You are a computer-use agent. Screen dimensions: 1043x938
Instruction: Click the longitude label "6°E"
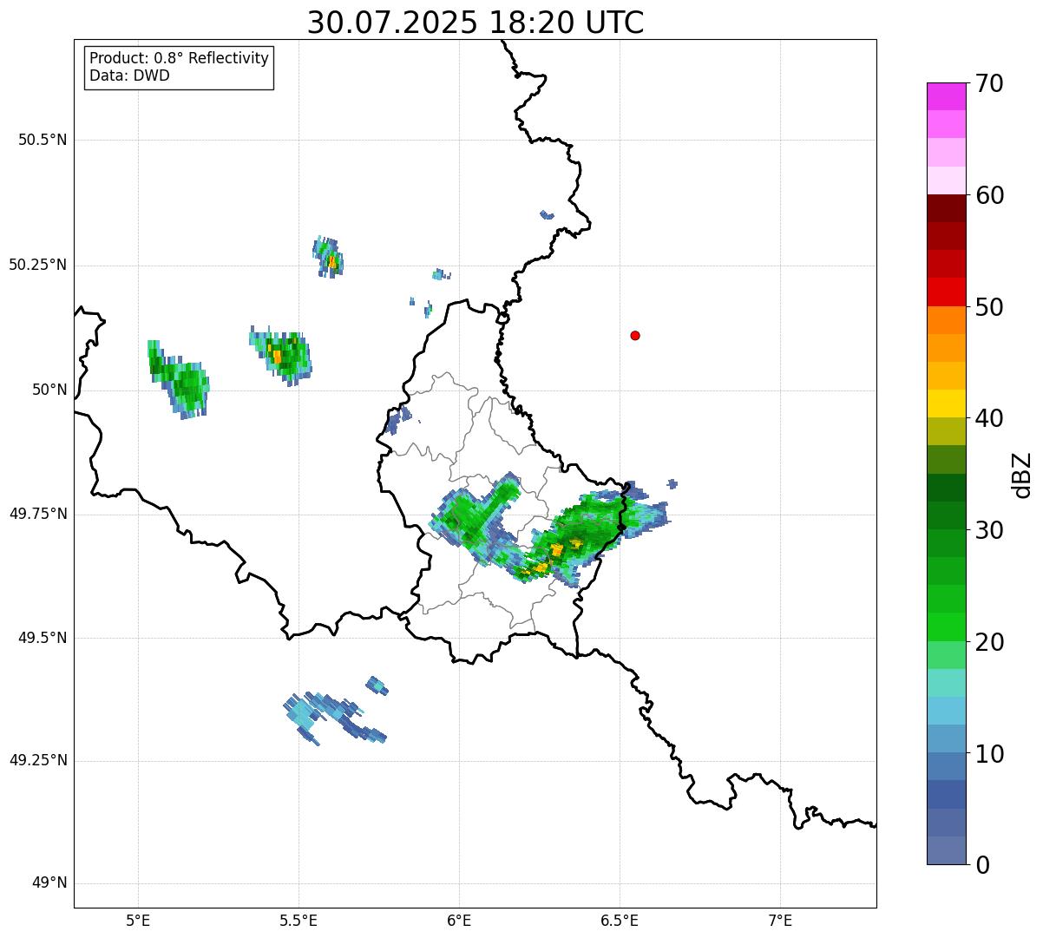[x=459, y=920]
